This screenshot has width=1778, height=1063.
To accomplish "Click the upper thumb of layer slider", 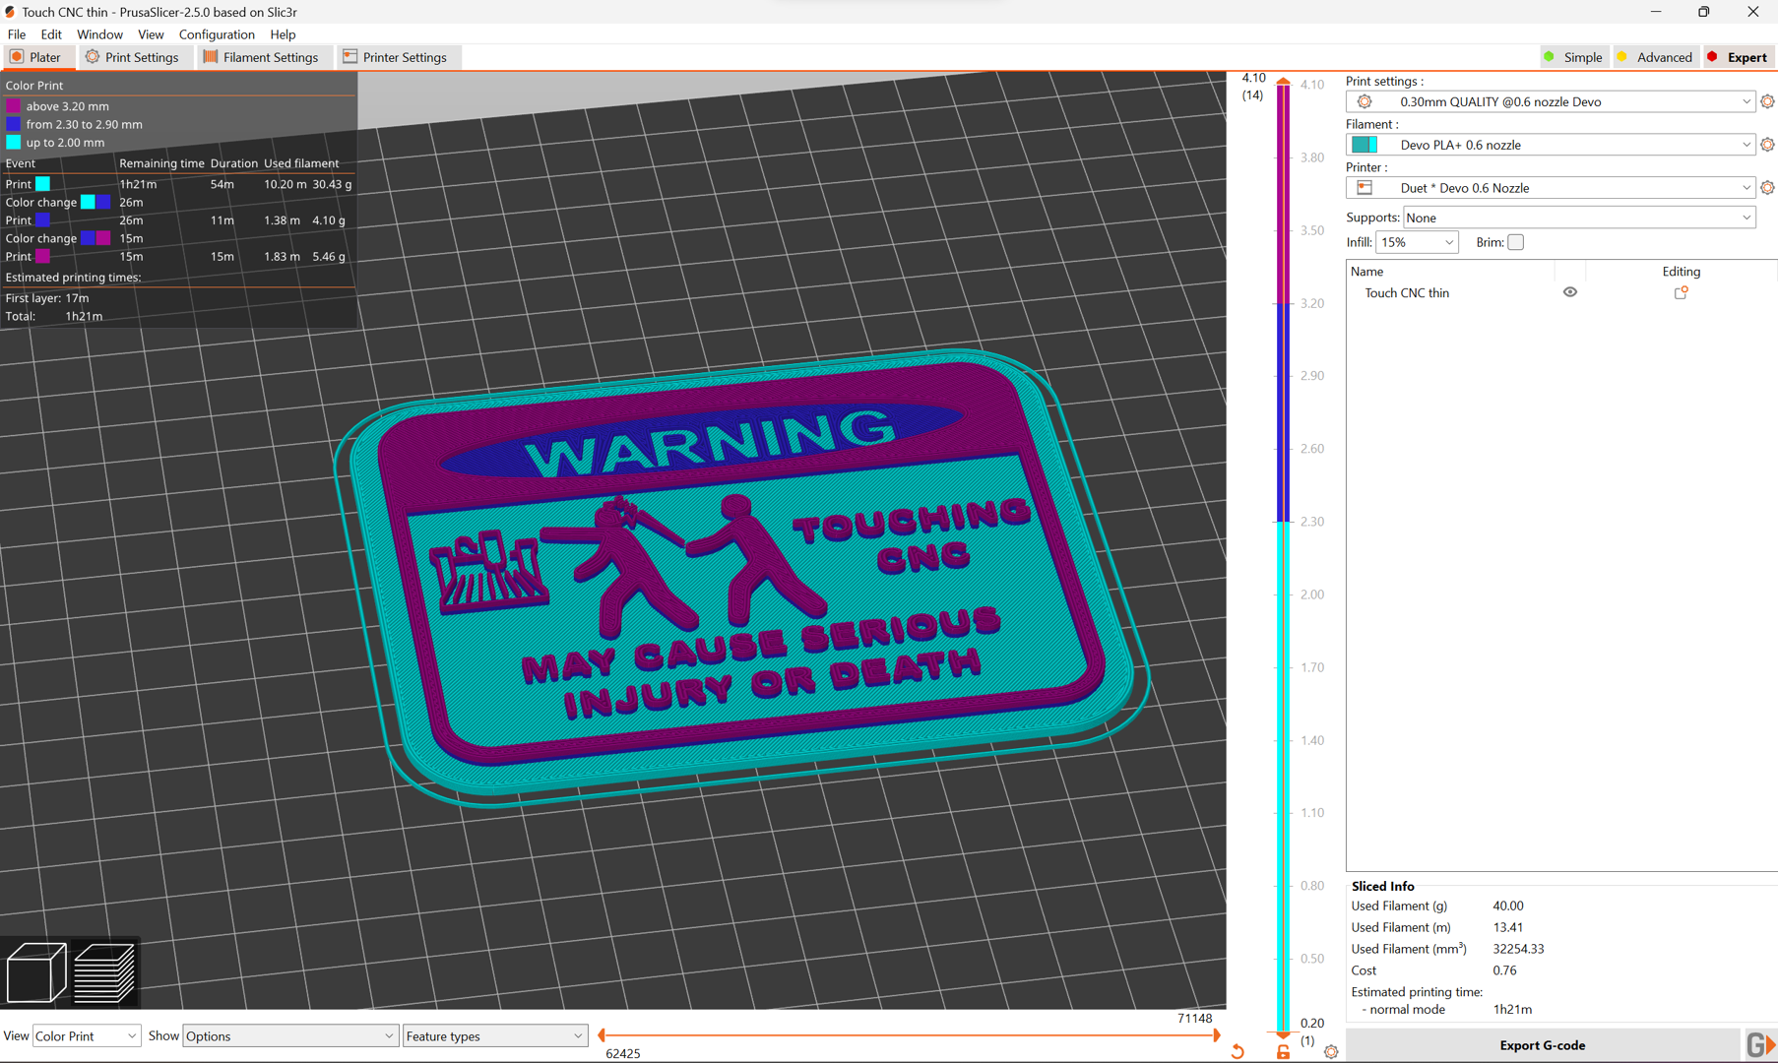I will tap(1283, 82).
